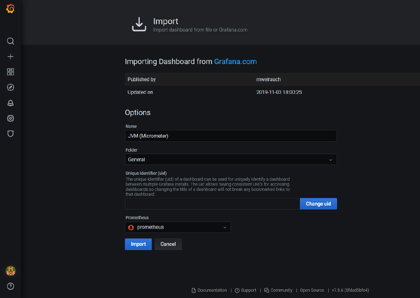Click the Dashboards panel icon
The height and width of the screenshot is (298, 420).
(10, 72)
